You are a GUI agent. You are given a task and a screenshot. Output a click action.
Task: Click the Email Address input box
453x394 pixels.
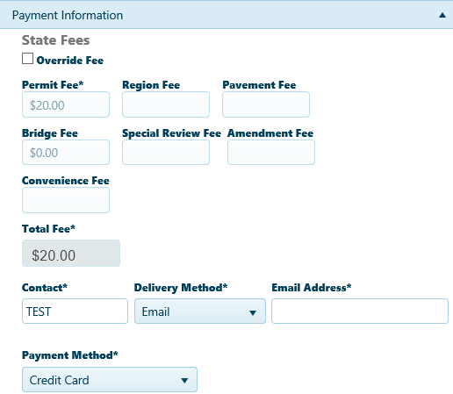[x=360, y=312]
